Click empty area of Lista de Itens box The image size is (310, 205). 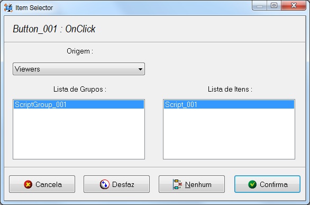(x=229, y=133)
